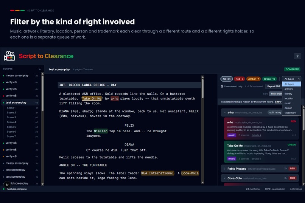Click the film camera app logo
The height and width of the screenshot is (203, 305).
tap(9, 56)
